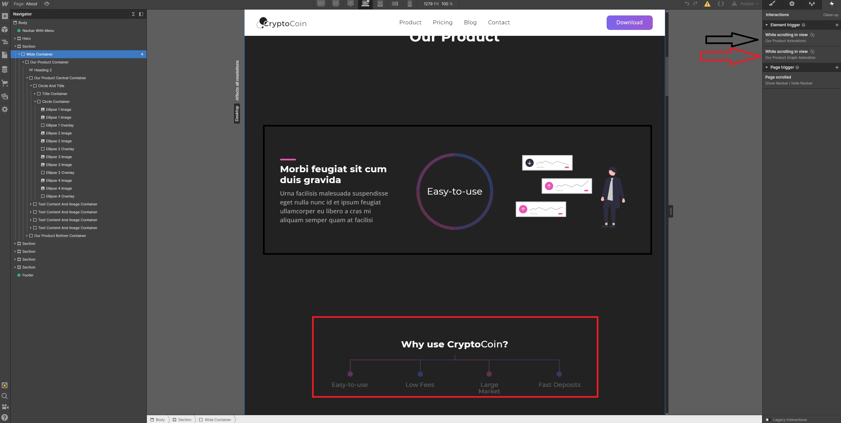Open the project Settings gear in sidebar

[5, 109]
